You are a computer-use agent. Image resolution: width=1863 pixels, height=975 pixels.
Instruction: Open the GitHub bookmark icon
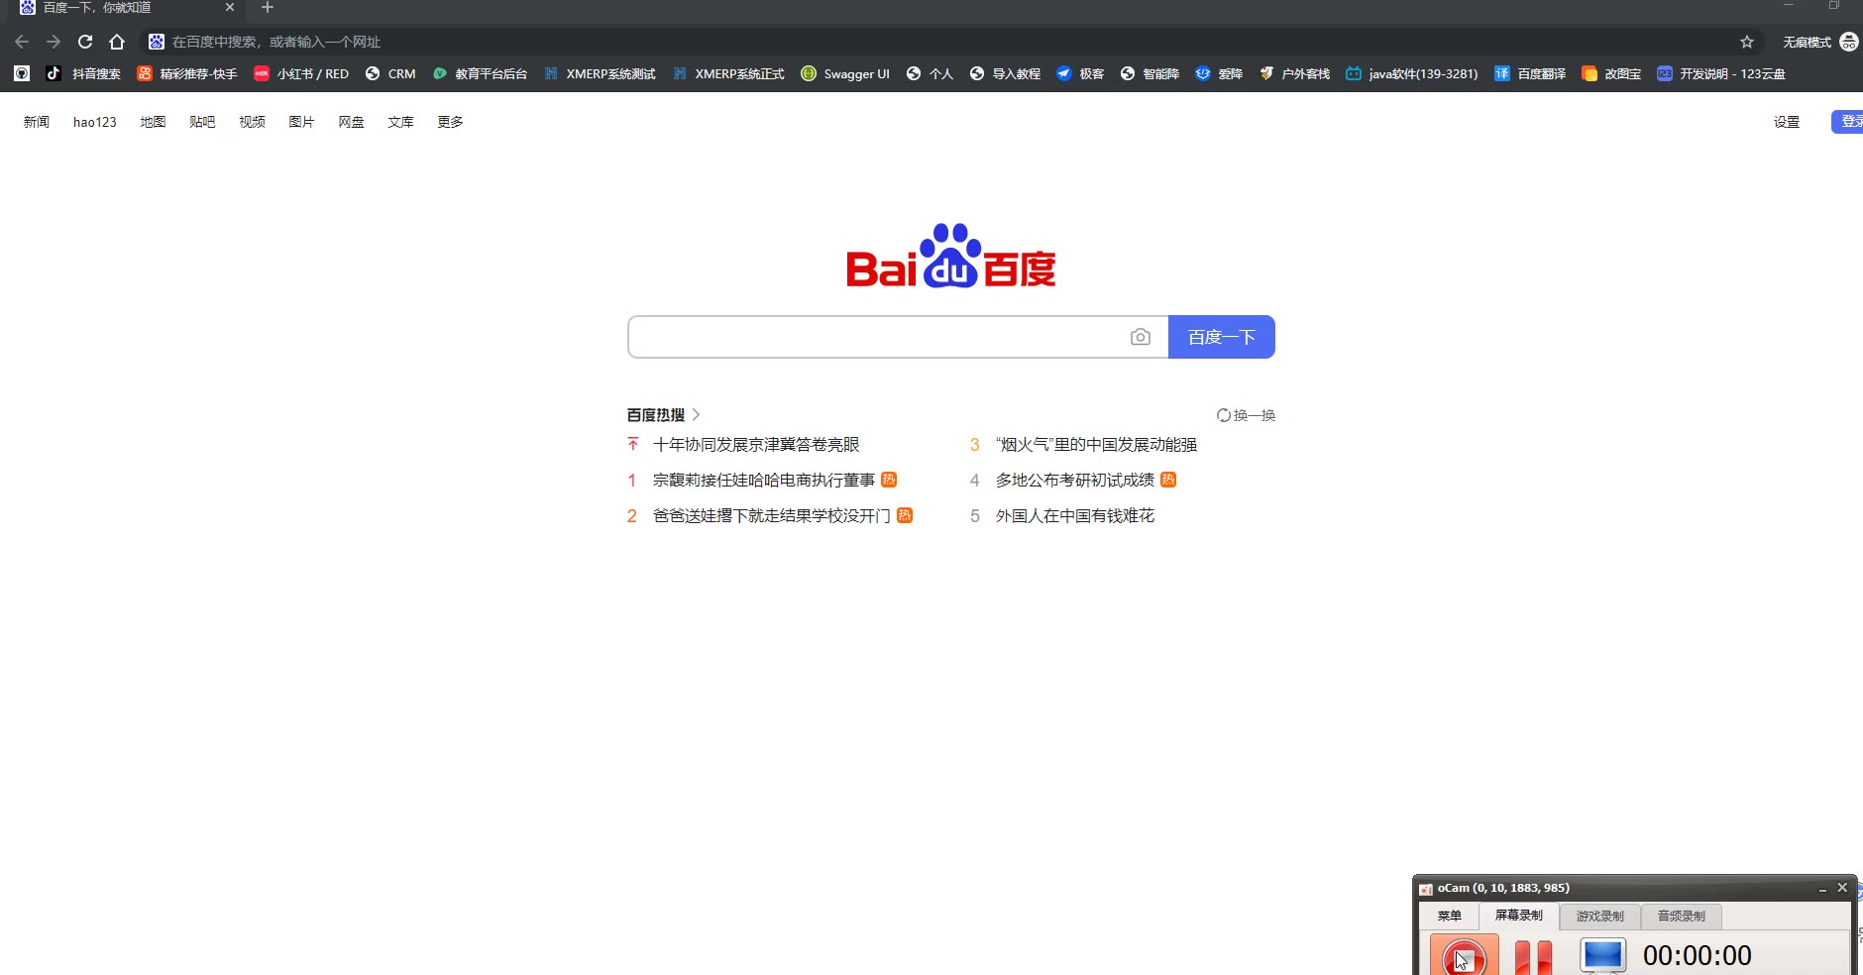(22, 73)
